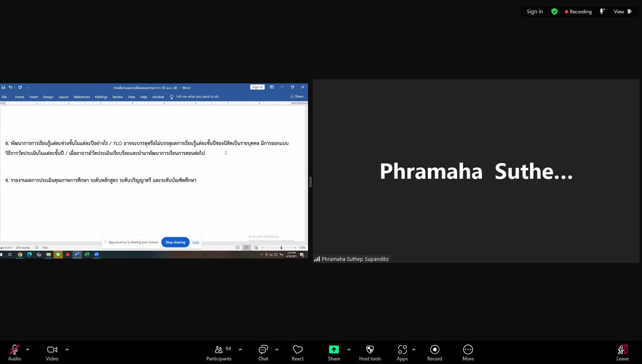Screen dimensions: 642x364
Task: Open the Undo history dropdown arrow
Action: click(x=15, y=87)
